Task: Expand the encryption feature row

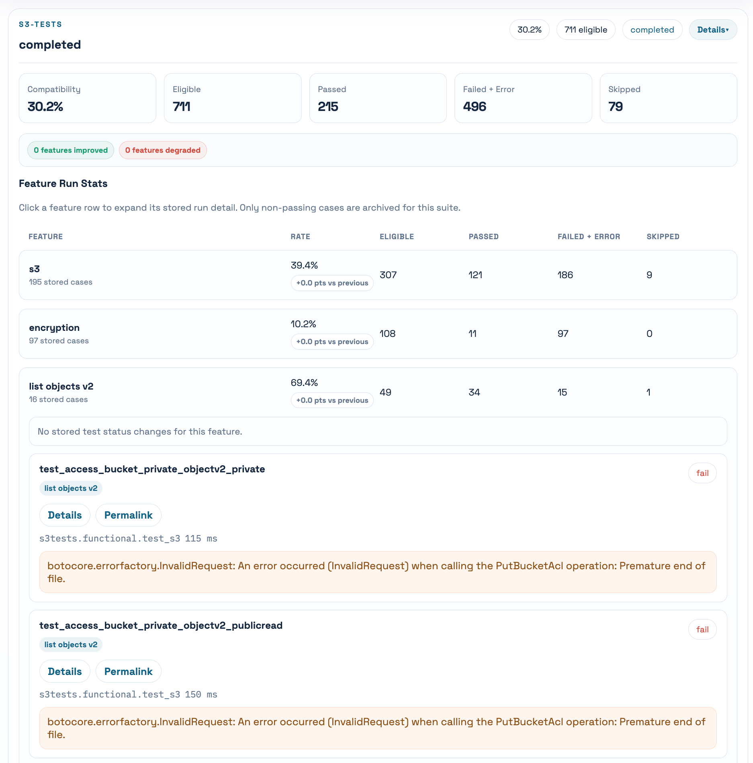Action: coord(378,334)
